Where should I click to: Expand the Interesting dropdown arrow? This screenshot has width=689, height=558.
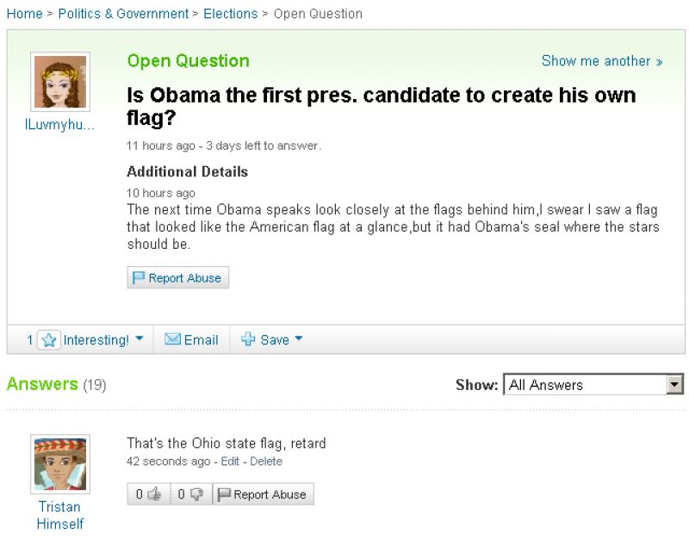pos(140,339)
